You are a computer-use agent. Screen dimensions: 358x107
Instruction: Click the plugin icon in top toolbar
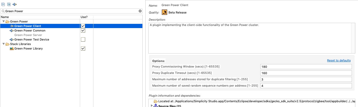point(15,5)
